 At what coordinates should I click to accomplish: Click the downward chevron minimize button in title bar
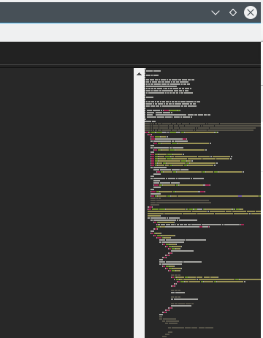pyautogui.click(x=216, y=12)
